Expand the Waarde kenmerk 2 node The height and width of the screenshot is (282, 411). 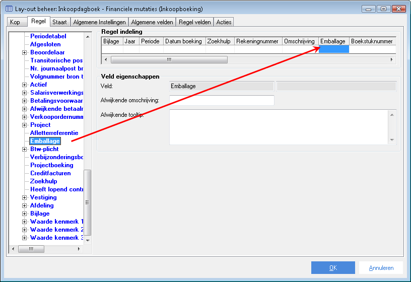click(24, 230)
